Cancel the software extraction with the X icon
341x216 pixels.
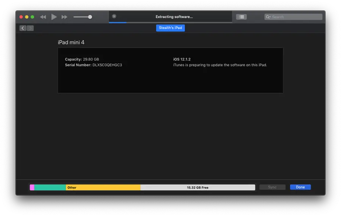click(114, 16)
